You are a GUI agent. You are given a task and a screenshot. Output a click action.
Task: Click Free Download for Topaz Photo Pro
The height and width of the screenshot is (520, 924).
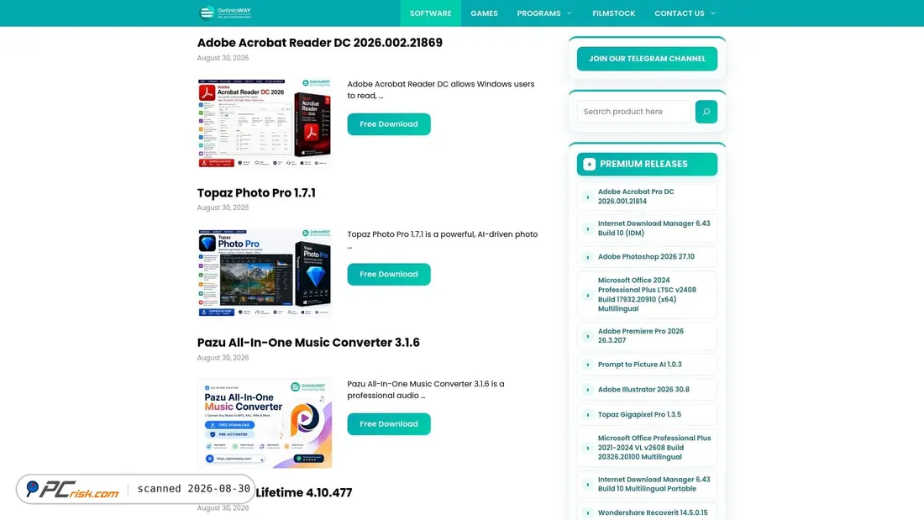pyautogui.click(x=388, y=274)
